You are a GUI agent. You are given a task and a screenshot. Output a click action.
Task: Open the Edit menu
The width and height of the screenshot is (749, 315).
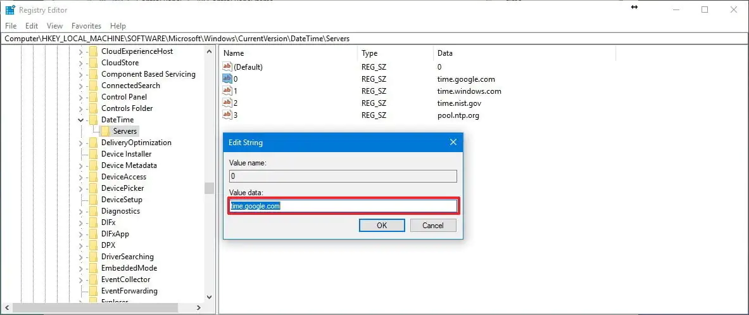(x=32, y=26)
